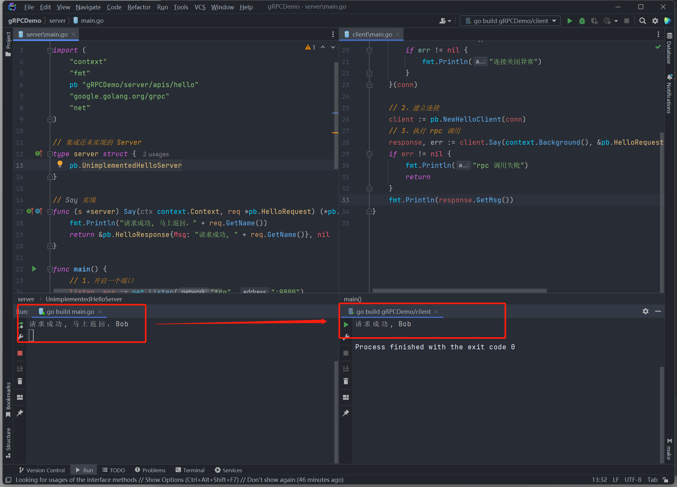Collapse the import block fold marker
The width and height of the screenshot is (677, 487).
point(50,50)
